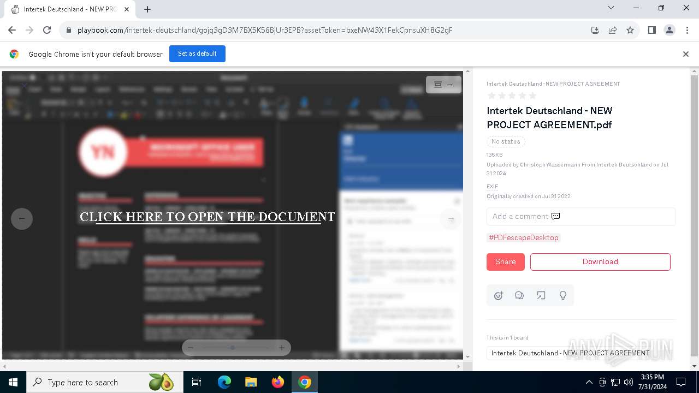699x393 pixels.
Task: Reload the page
Action: pos(47,30)
